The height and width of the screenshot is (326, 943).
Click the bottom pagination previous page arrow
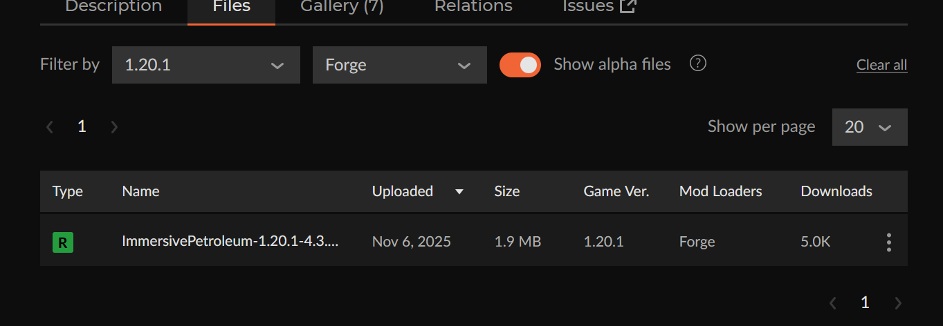click(833, 303)
